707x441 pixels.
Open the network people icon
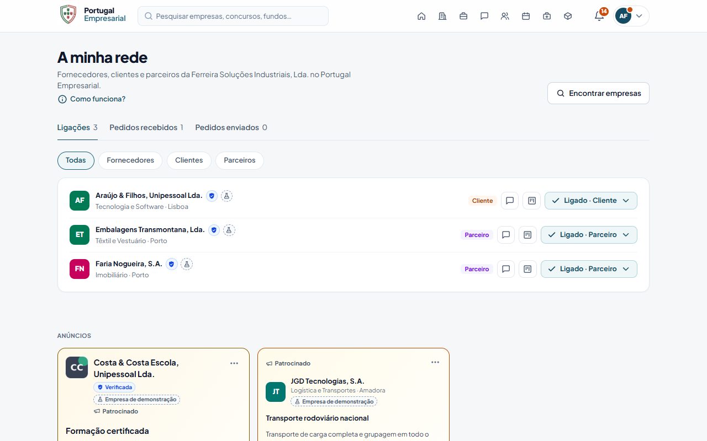pos(505,16)
